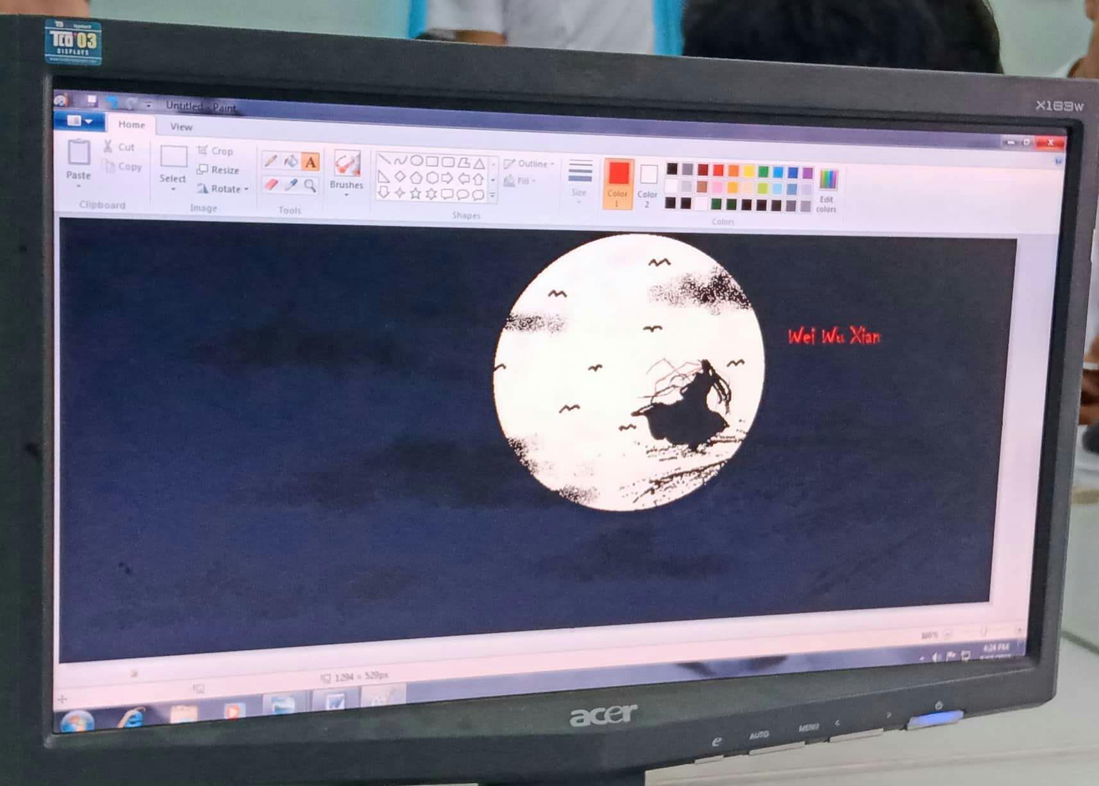Select the five-point star shape
1099x786 pixels.
(415, 193)
